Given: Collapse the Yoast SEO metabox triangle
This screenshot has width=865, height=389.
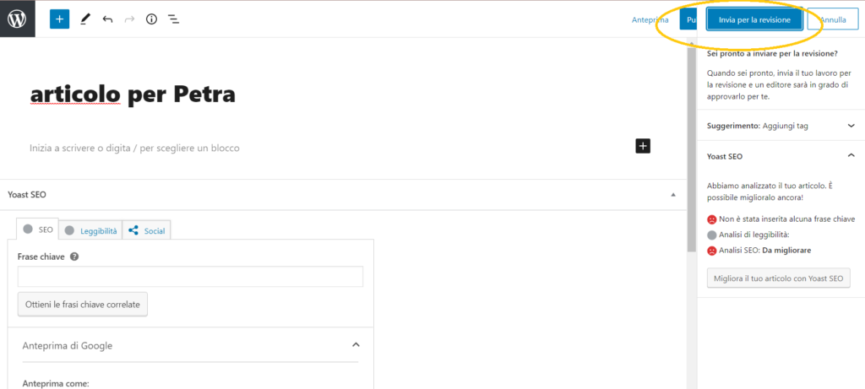Looking at the screenshot, I should 673,195.
